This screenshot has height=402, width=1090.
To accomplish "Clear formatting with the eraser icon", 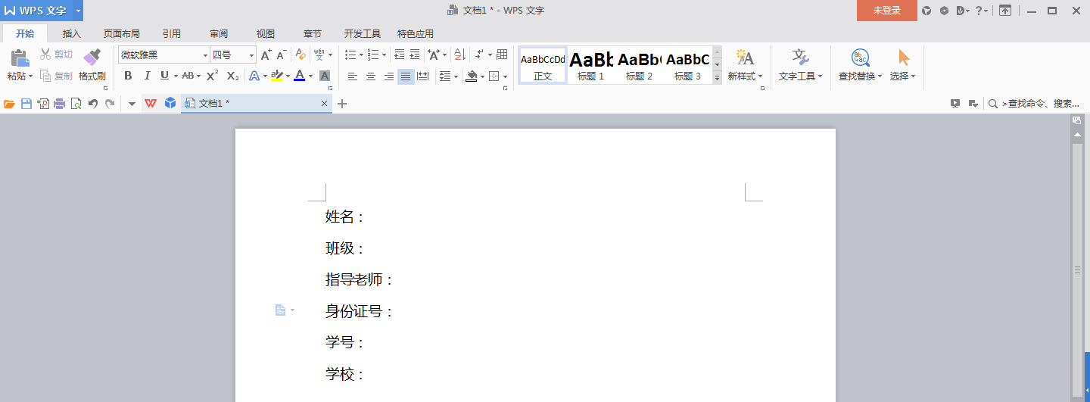I will click(x=301, y=55).
